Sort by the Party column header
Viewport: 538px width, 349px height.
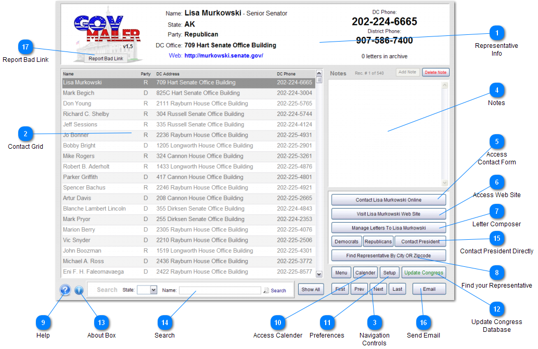tap(146, 74)
